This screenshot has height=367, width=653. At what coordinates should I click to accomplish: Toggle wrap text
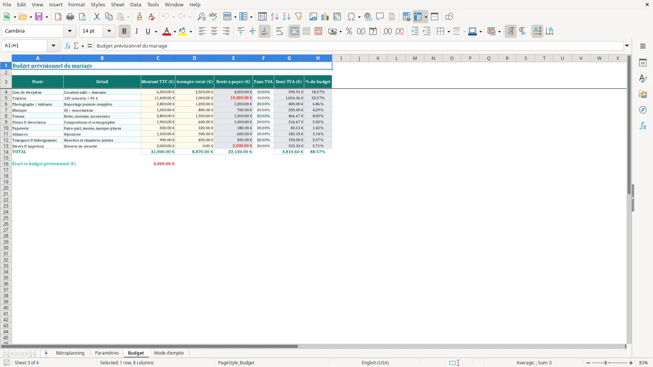[x=280, y=31]
